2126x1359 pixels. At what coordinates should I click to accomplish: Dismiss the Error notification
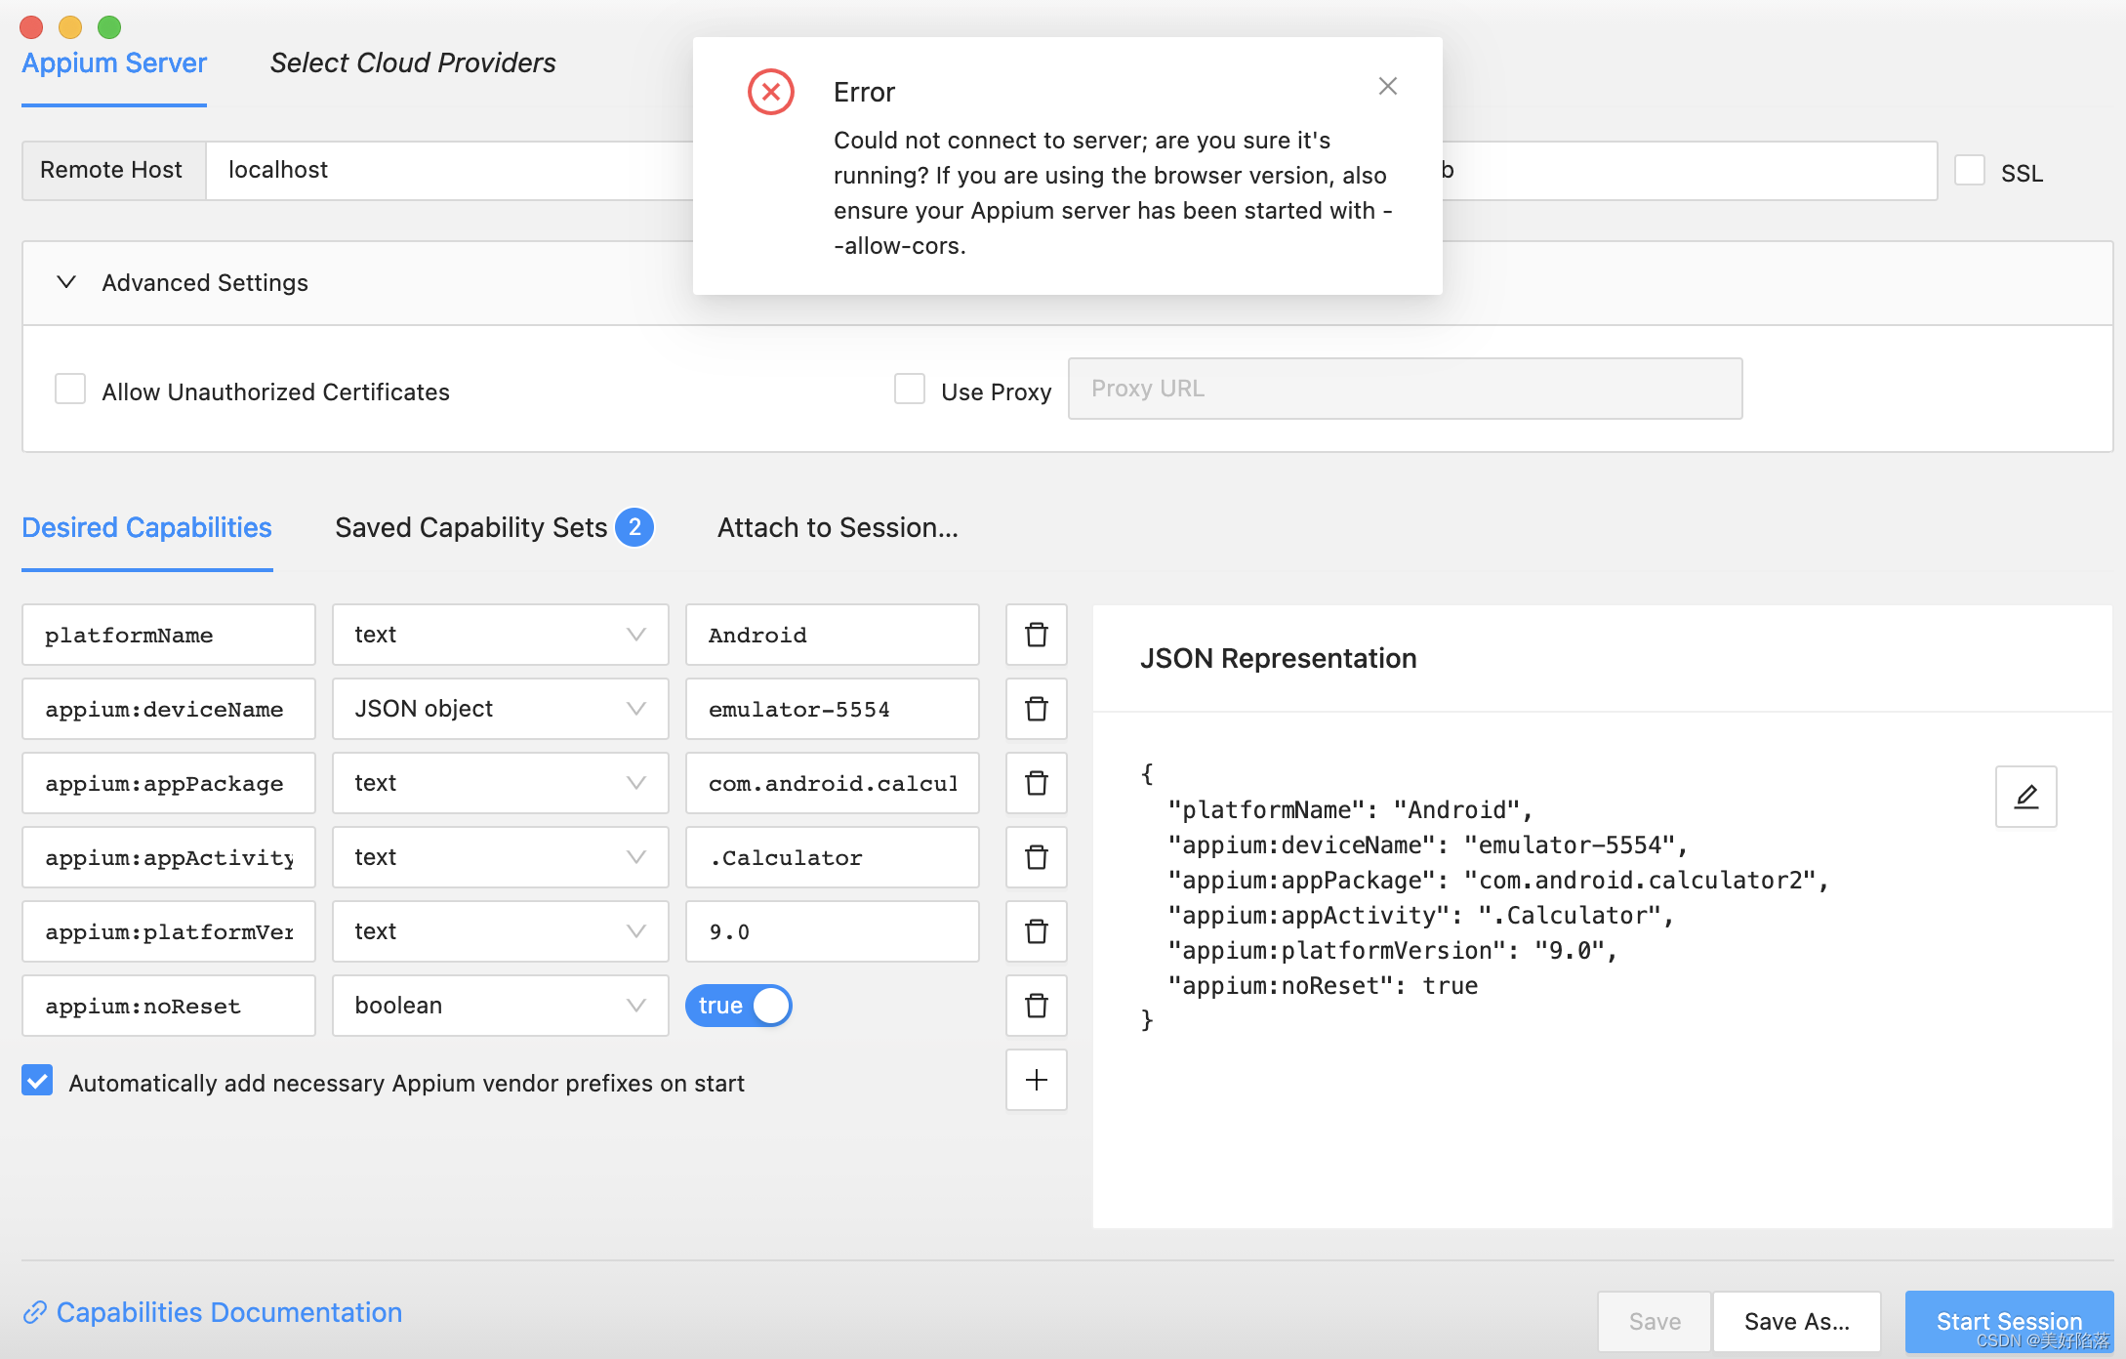pyautogui.click(x=1387, y=87)
